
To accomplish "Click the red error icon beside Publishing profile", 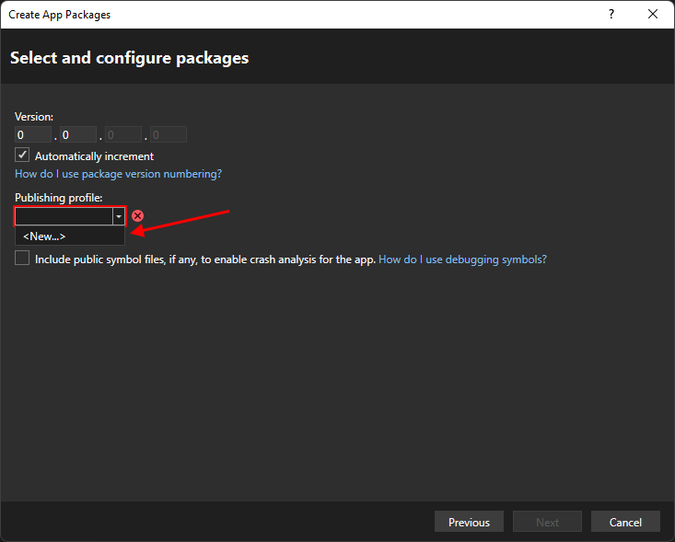I will [x=138, y=215].
